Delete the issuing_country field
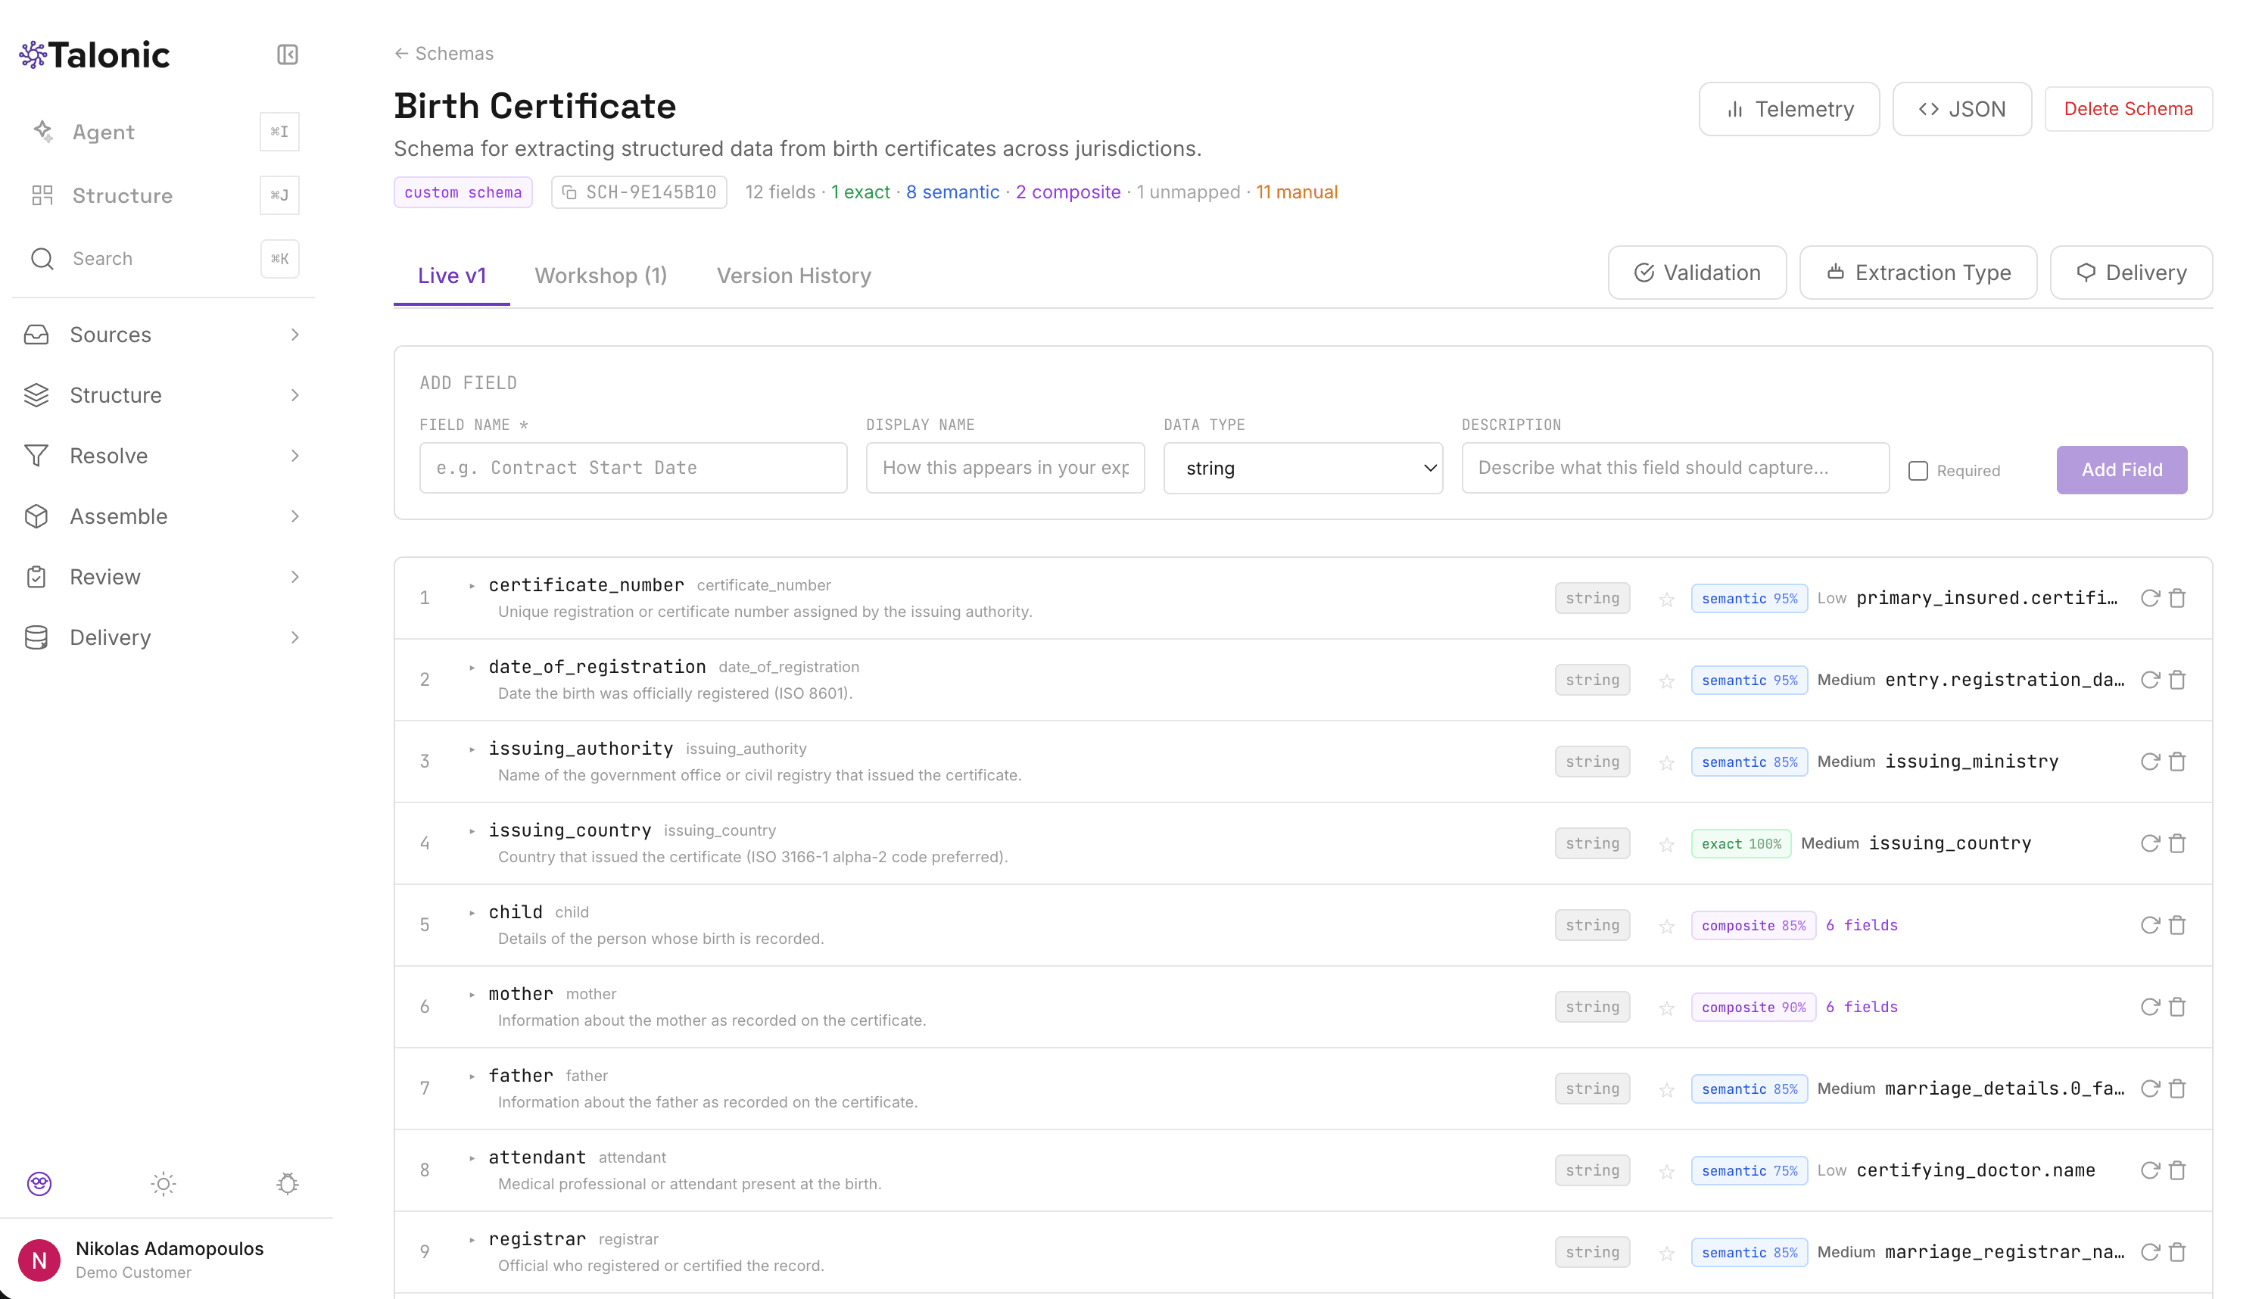Viewport: 2262px width, 1299px height. tap(2177, 843)
